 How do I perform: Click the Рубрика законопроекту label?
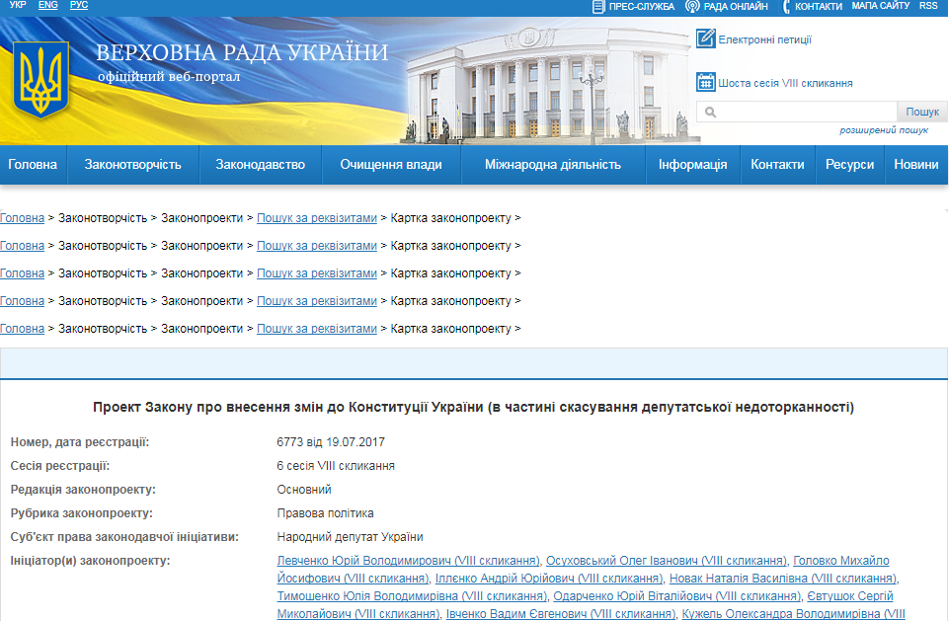(x=82, y=513)
